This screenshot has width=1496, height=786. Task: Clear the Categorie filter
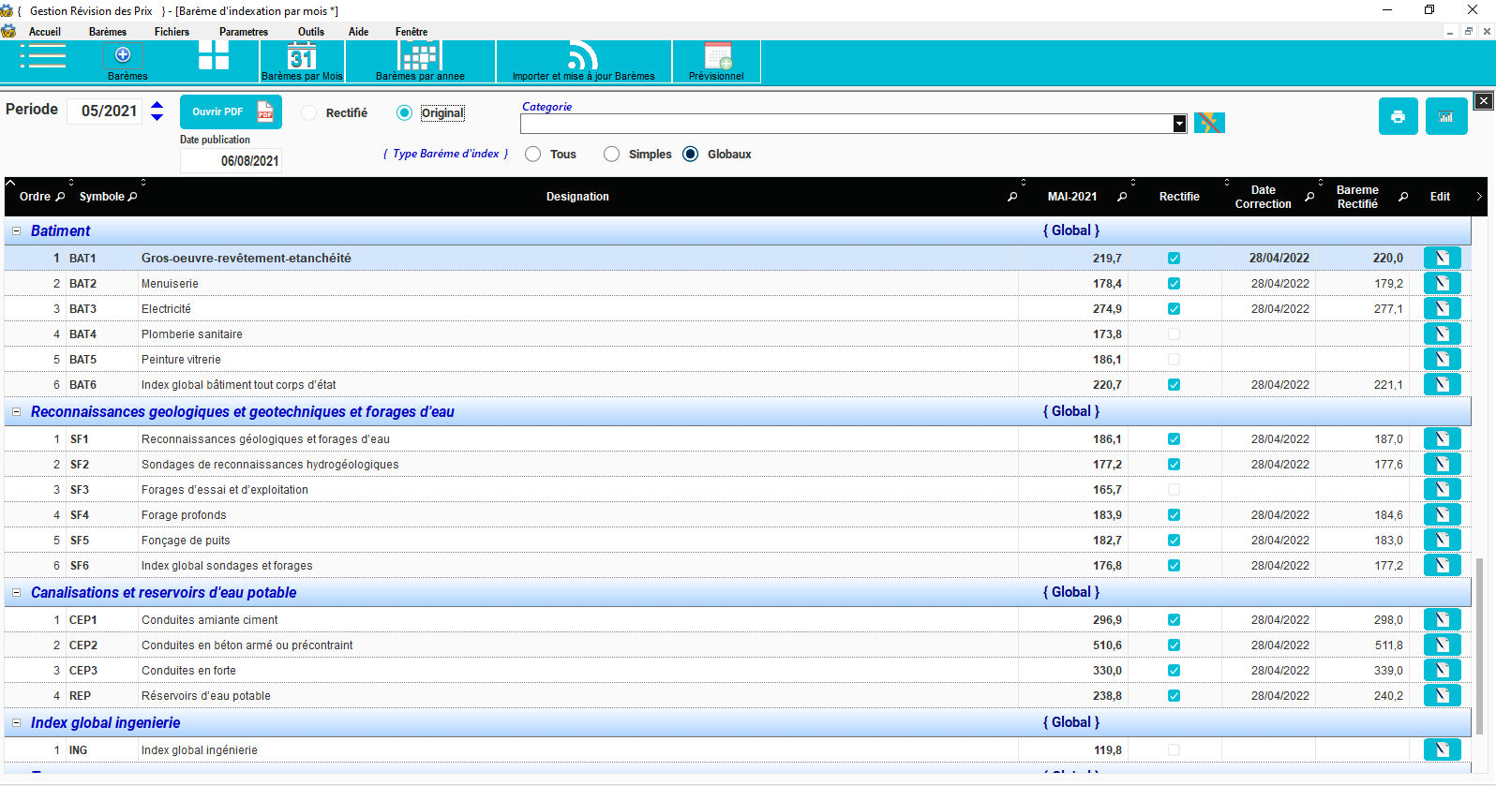[1209, 123]
